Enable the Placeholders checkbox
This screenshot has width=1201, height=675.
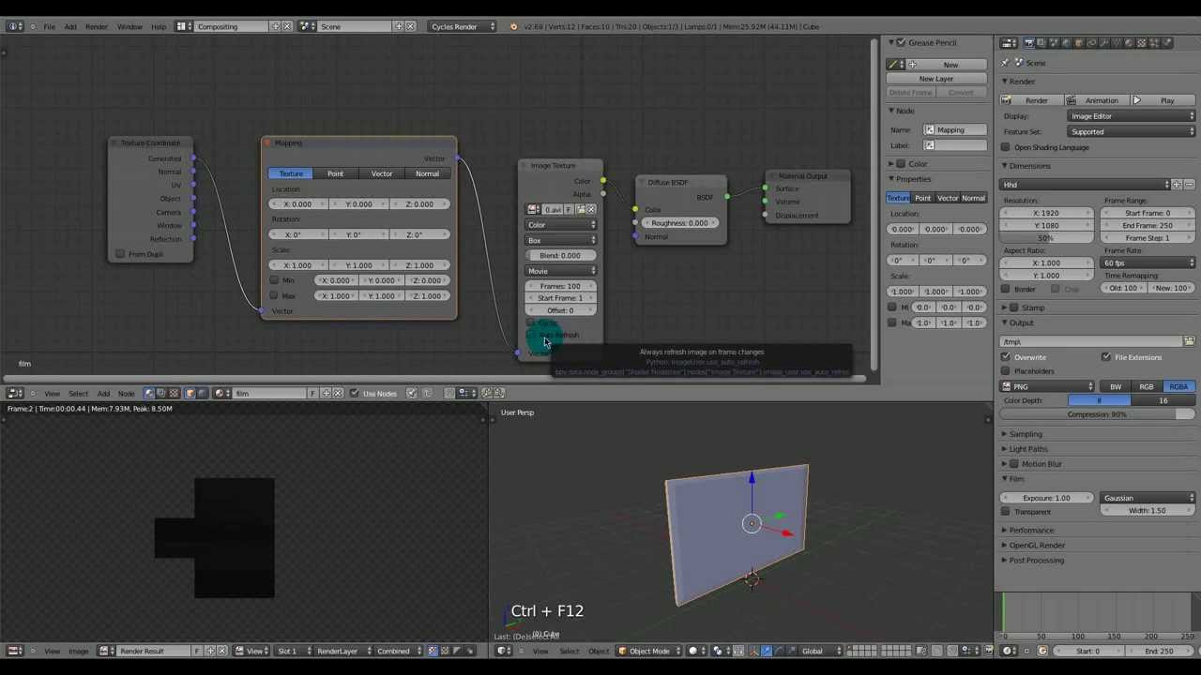click(x=1006, y=371)
